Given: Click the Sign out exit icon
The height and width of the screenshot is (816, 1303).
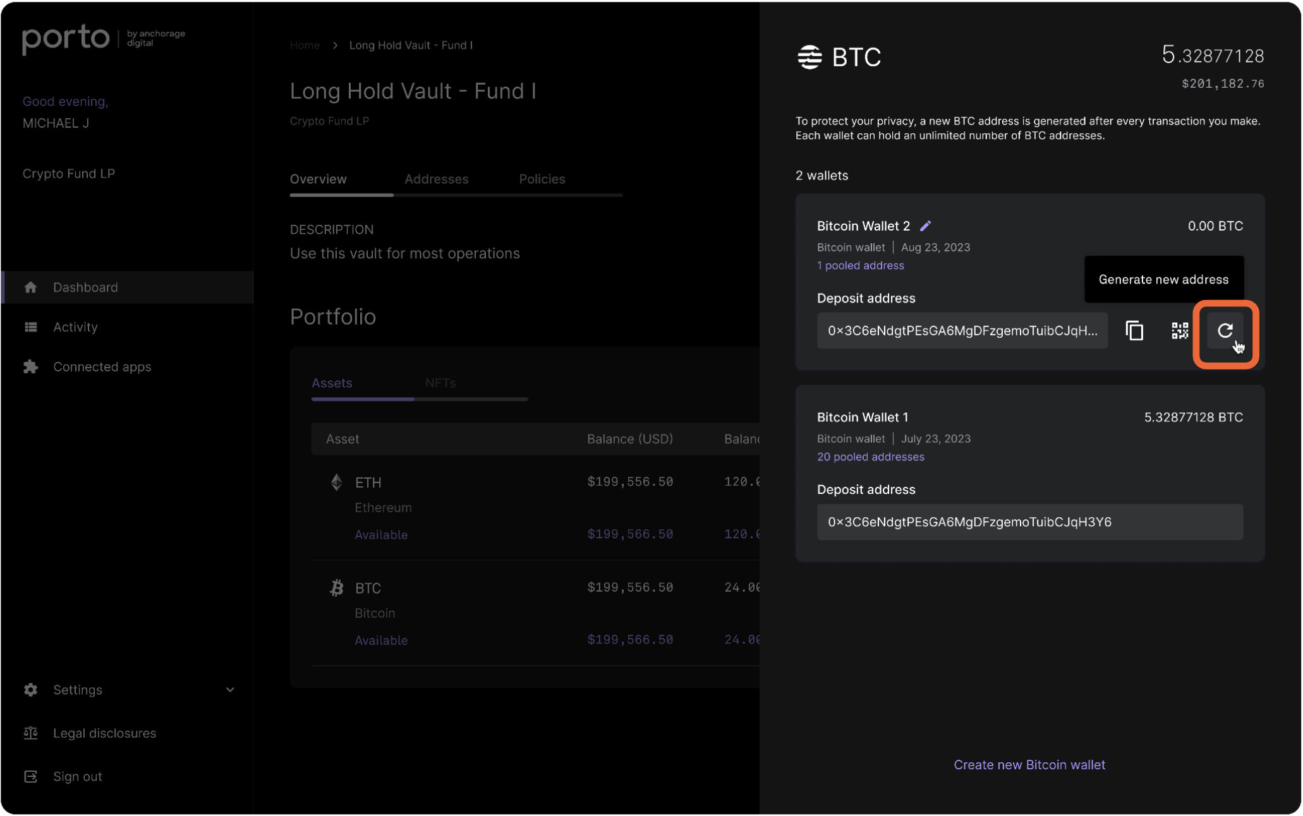Looking at the screenshot, I should [30, 777].
